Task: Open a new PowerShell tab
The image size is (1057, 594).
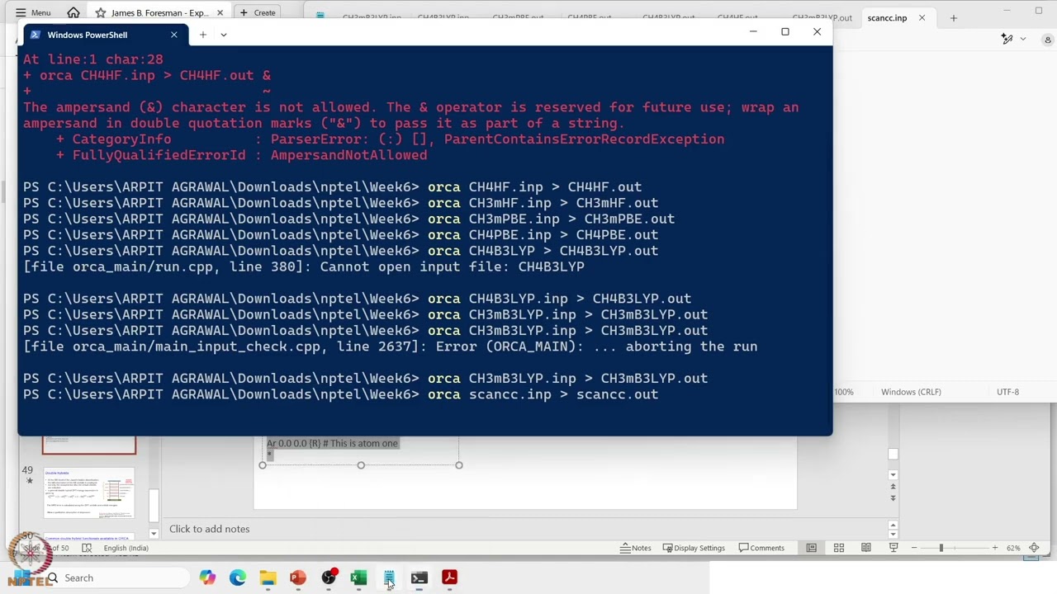Action: pyautogui.click(x=202, y=35)
